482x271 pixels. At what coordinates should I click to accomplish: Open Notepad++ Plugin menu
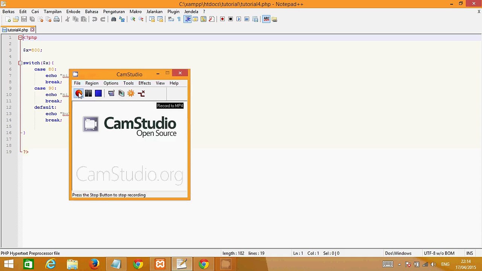pyautogui.click(x=174, y=12)
